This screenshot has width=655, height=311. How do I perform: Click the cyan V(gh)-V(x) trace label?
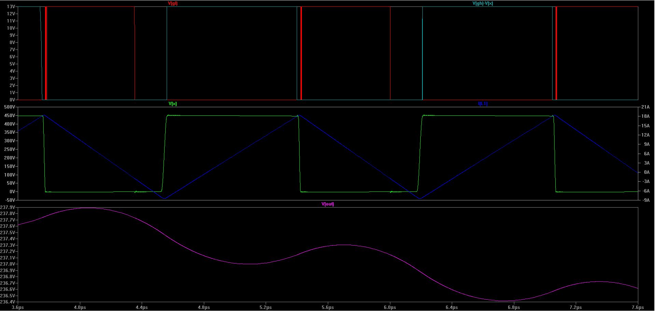pyautogui.click(x=483, y=3)
